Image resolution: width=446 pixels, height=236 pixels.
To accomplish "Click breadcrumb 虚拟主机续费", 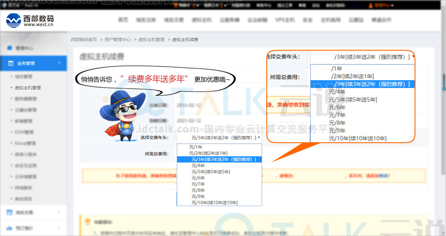I will pos(185,40).
